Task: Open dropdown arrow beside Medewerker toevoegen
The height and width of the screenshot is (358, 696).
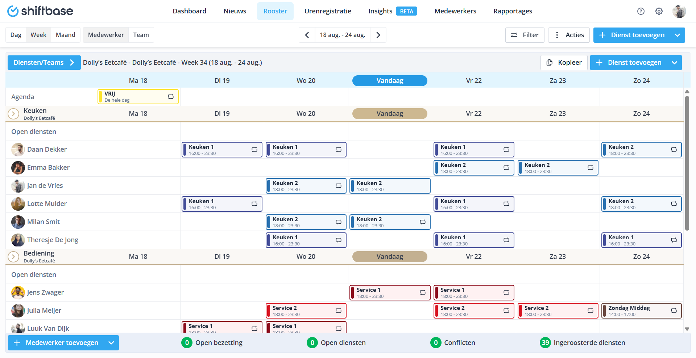Action: (x=111, y=343)
